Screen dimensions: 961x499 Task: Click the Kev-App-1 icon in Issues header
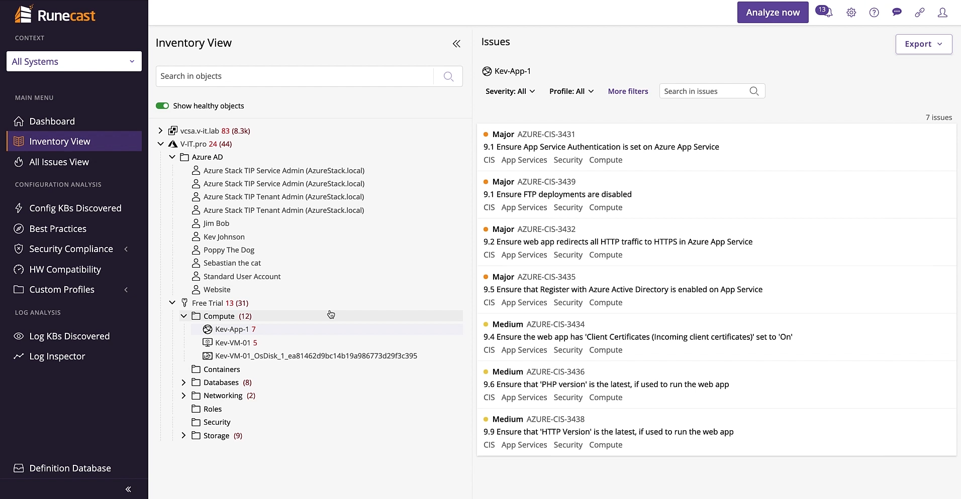point(487,71)
